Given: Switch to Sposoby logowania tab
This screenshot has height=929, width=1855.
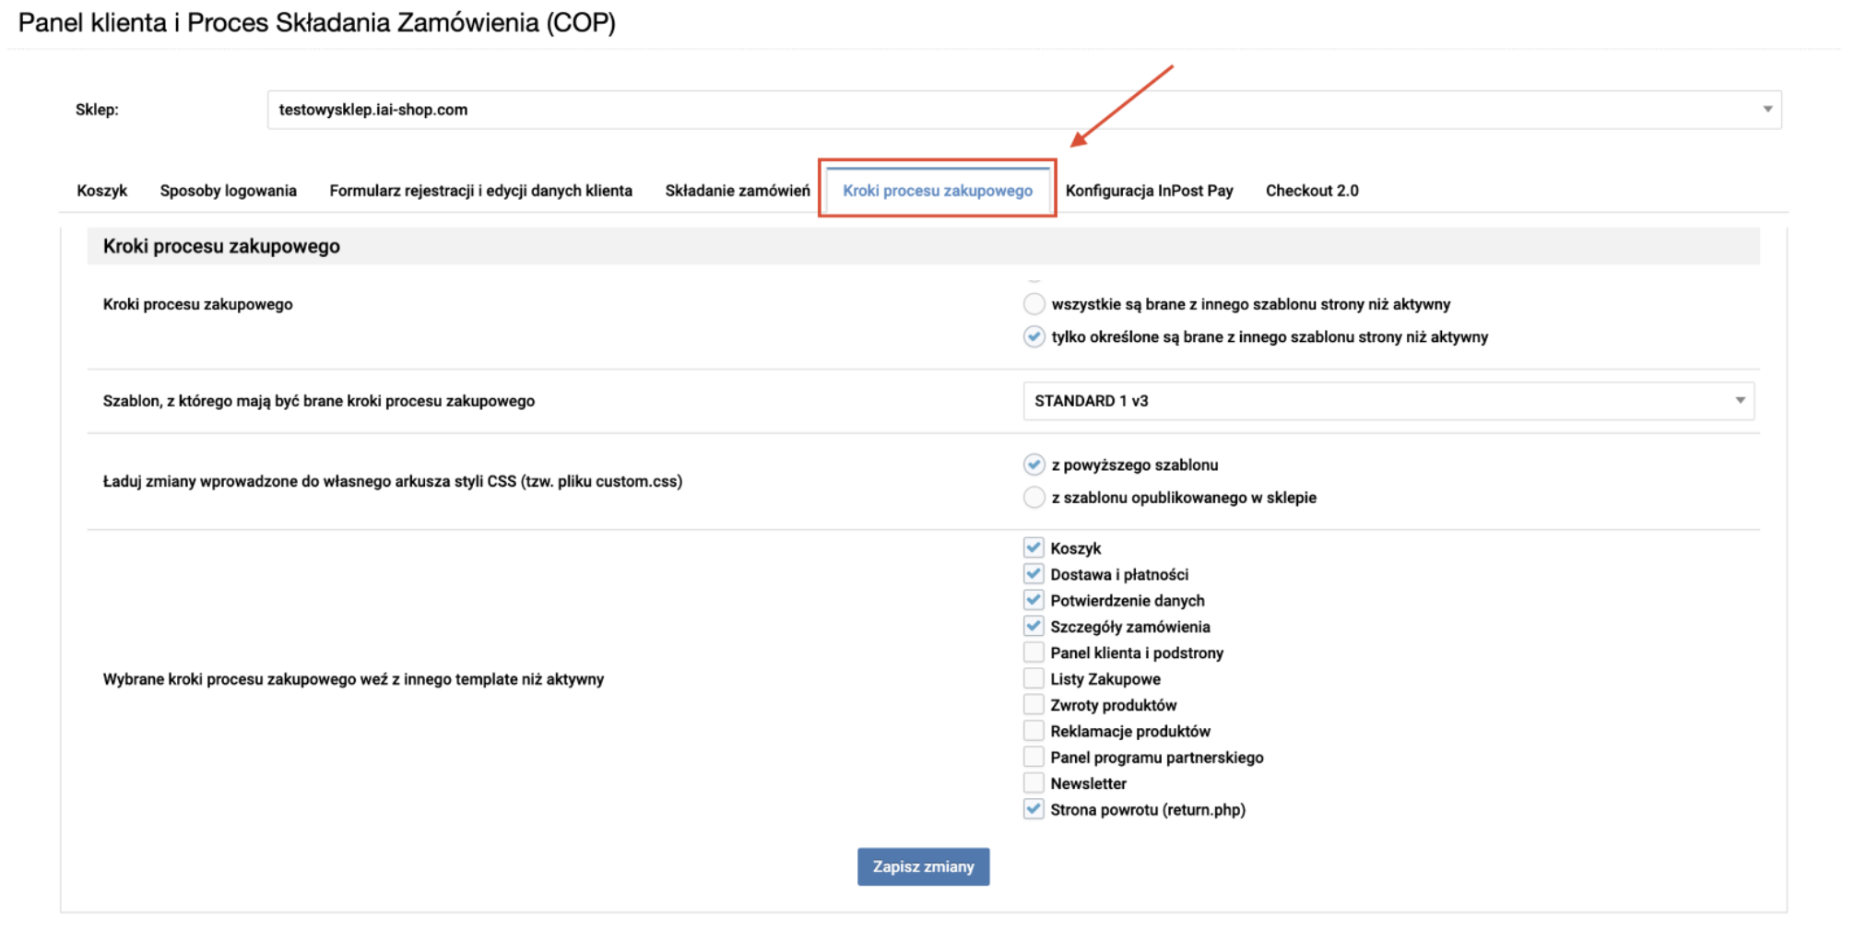Looking at the screenshot, I should [x=228, y=191].
